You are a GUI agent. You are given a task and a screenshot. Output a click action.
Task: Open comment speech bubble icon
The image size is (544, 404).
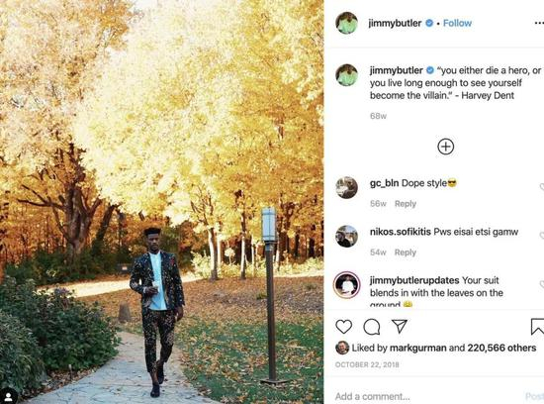point(372,327)
